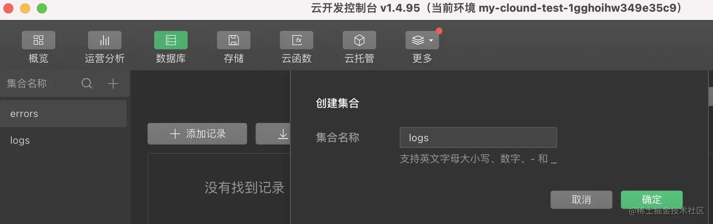Image resolution: width=713 pixels, height=224 pixels.
Task: Click the plus icon to add collection
Action: point(113,84)
